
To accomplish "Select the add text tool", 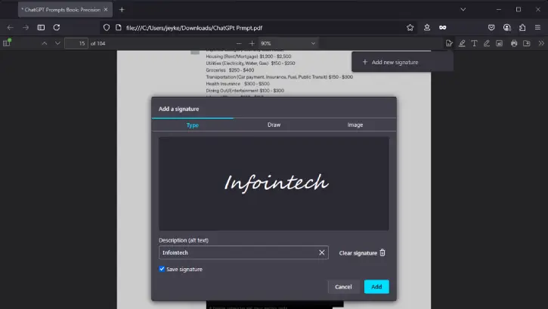I will click(474, 43).
